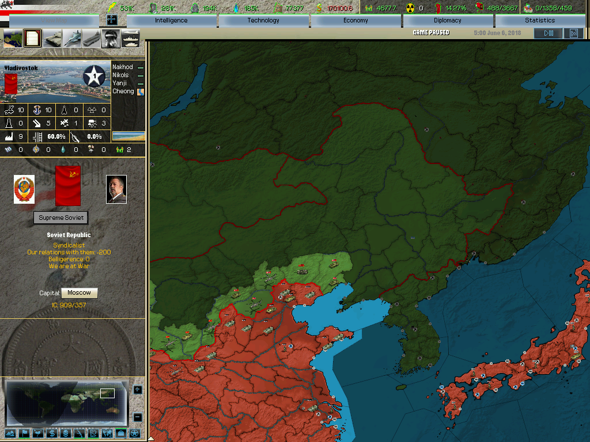Select the fighter jet air units icon
The image size is (590, 442).
pyautogui.click(x=71, y=39)
